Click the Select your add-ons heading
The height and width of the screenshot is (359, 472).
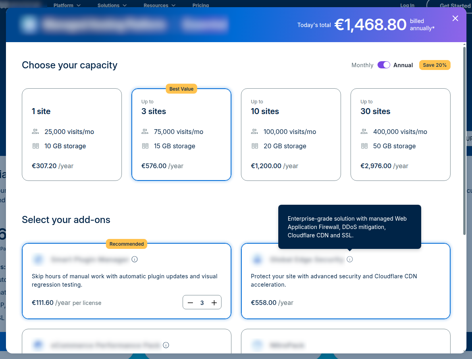(x=66, y=220)
